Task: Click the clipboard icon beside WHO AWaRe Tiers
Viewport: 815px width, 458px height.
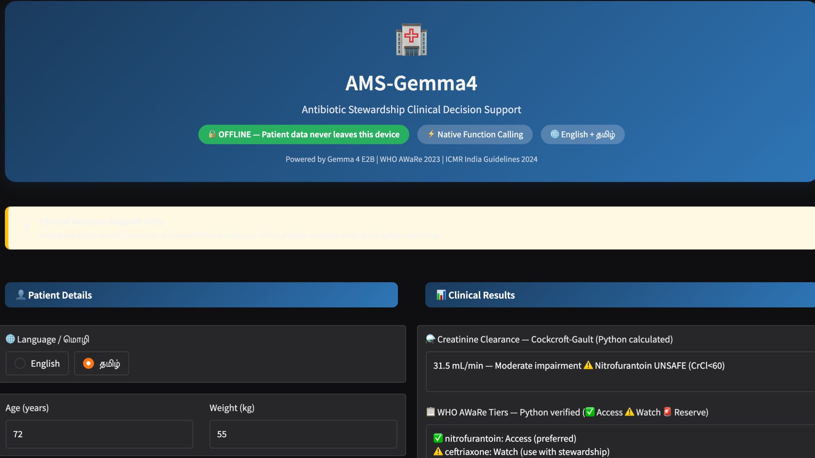Action: click(430, 412)
